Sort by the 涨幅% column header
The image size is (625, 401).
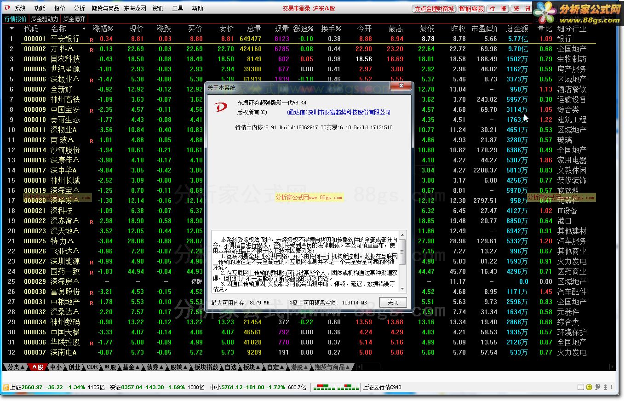[103, 29]
